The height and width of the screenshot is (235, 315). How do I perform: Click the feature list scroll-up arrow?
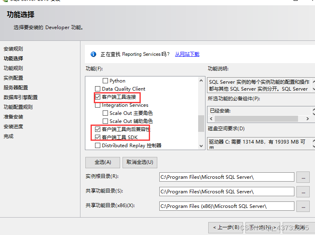click(x=201, y=80)
